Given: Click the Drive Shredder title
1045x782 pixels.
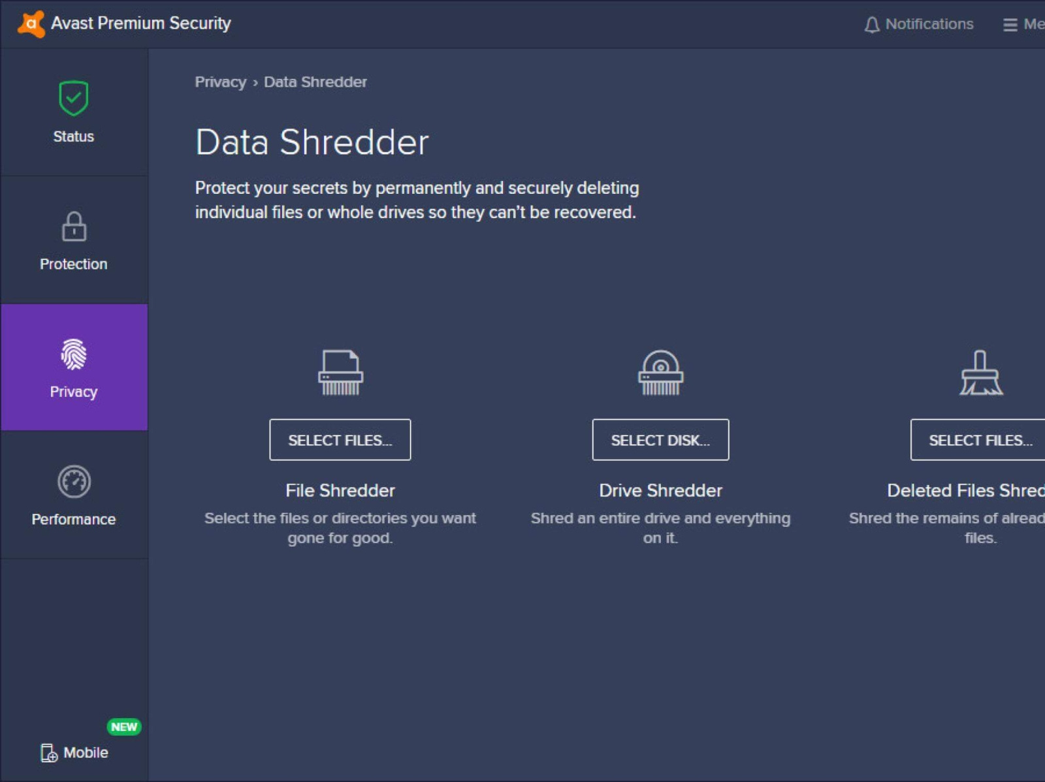Looking at the screenshot, I should click(x=660, y=490).
